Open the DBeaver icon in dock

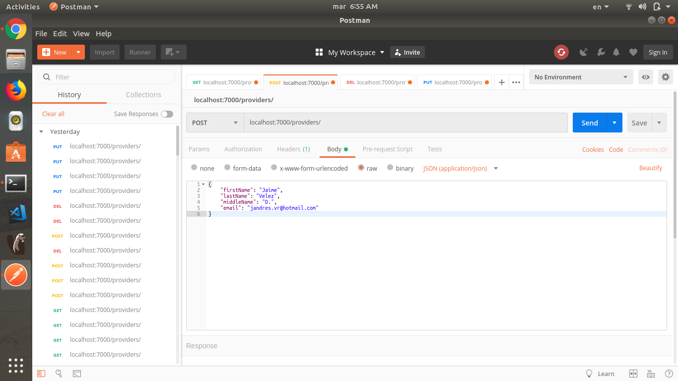coord(16,244)
